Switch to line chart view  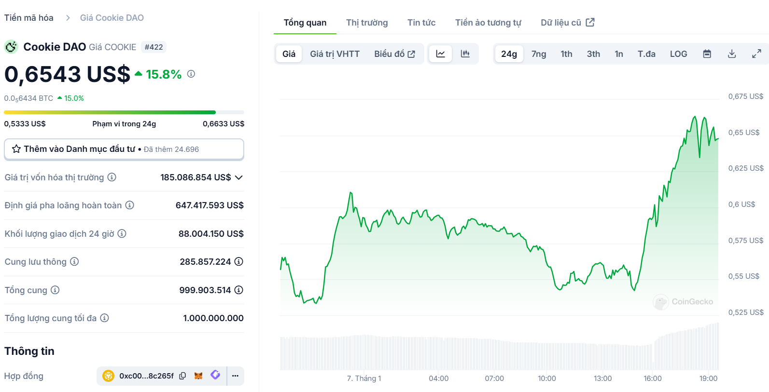(x=441, y=54)
